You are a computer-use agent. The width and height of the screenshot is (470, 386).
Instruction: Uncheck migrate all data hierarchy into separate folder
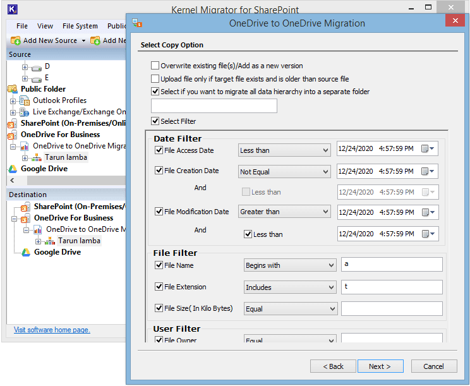point(155,91)
